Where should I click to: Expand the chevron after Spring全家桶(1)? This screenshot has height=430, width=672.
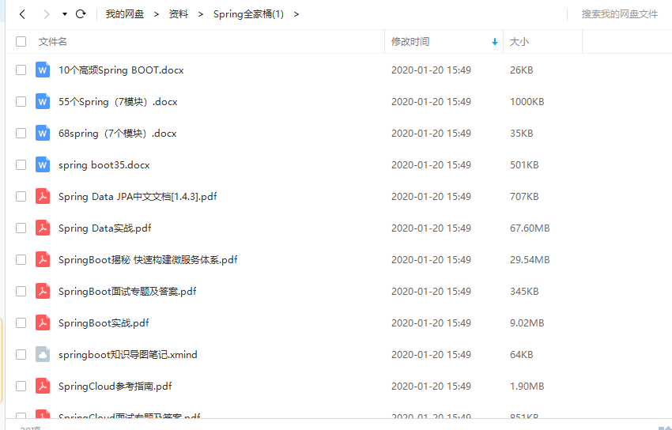click(296, 14)
